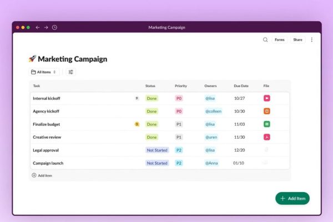Viewport: 333px width, 222px height.
Task: Click the history clock icon in title bar
Action: 54,27
